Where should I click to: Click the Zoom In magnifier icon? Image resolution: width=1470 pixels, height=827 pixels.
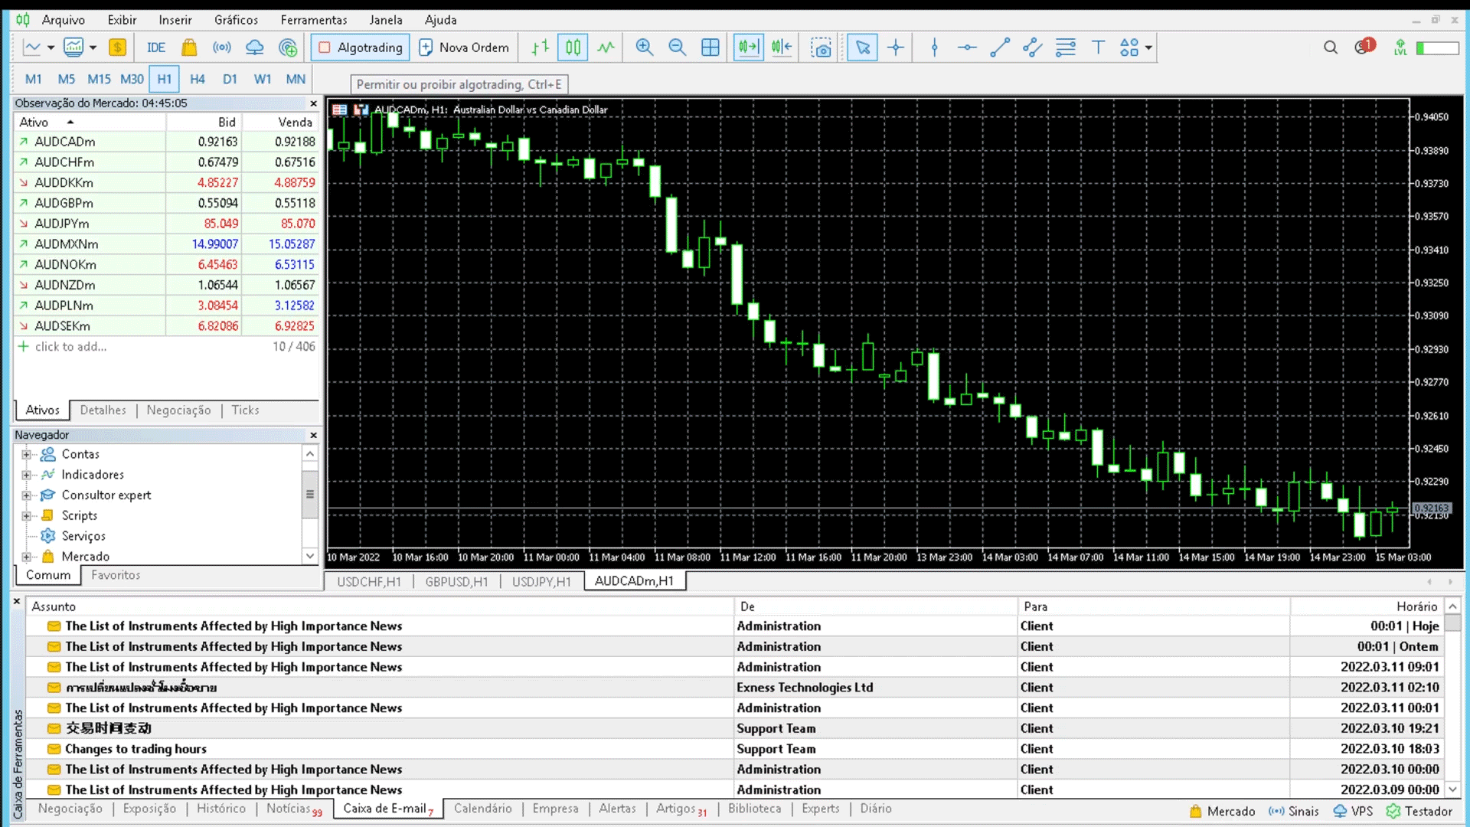644,47
